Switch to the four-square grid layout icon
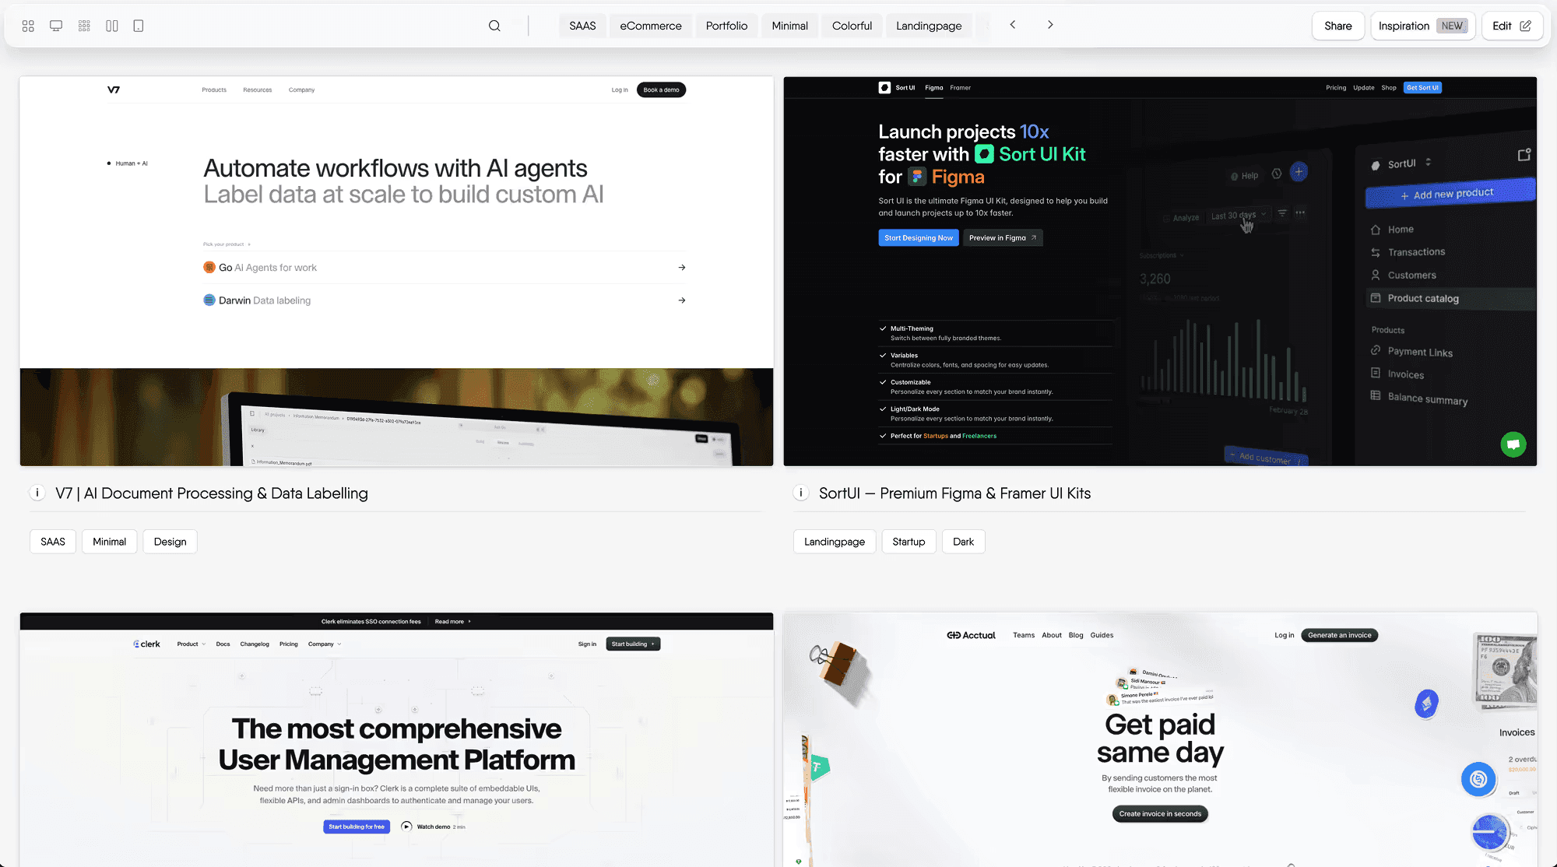Screen dimensions: 1557x867 [28, 26]
